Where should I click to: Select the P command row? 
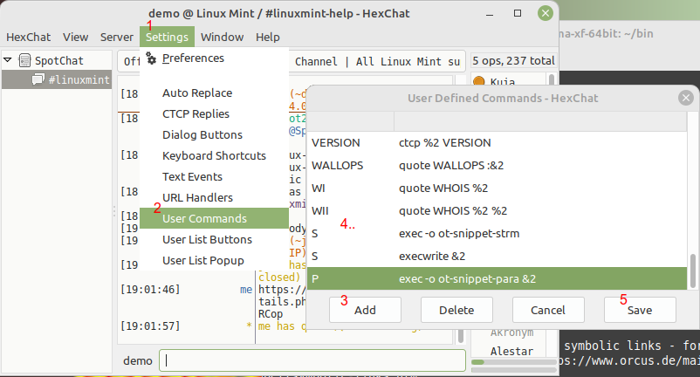pos(497,279)
